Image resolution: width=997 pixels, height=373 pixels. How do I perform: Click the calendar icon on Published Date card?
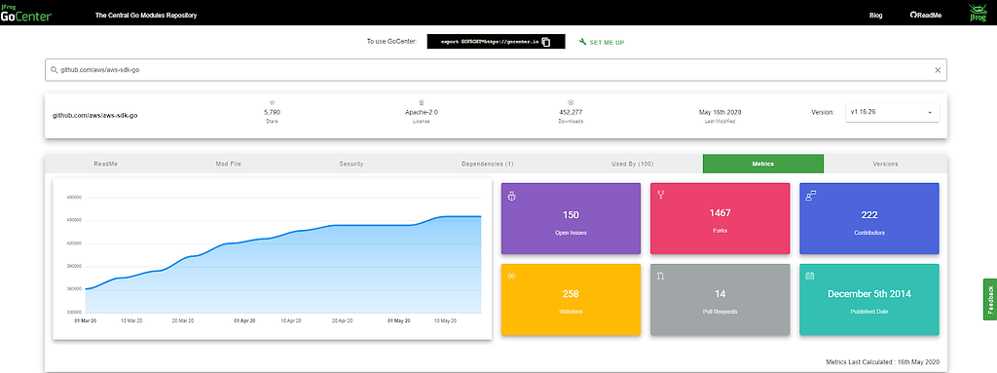point(810,276)
